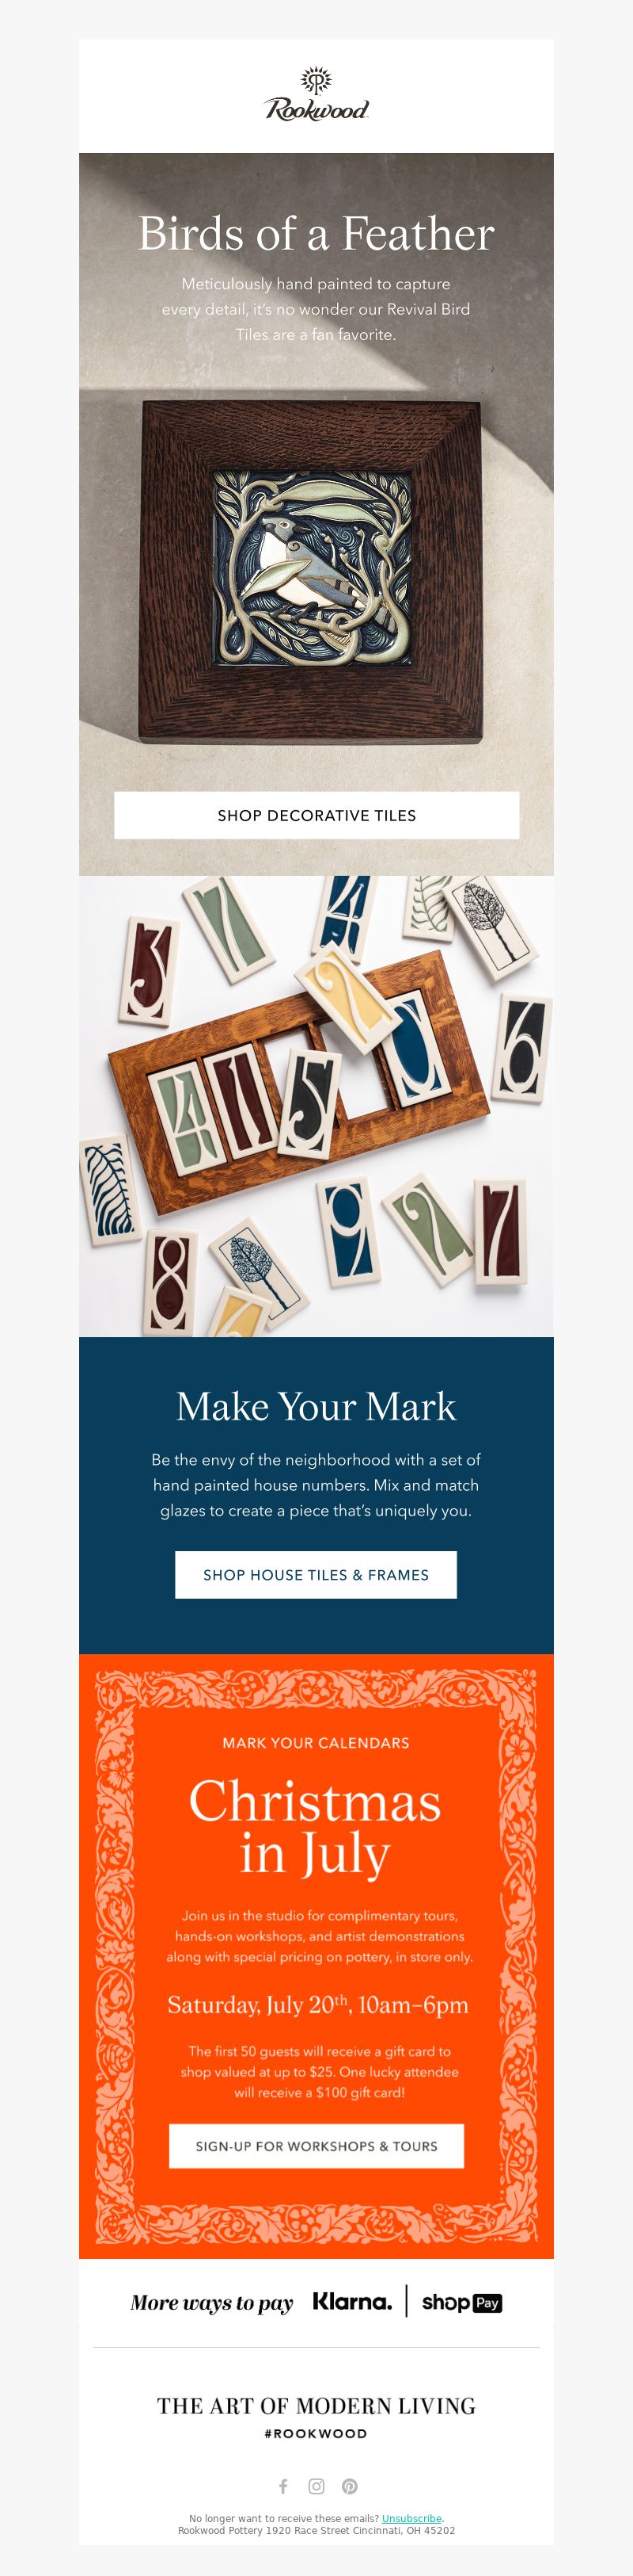Click the Saturday, July 20th event date
The height and width of the screenshot is (2576, 633).
pos(317,2004)
